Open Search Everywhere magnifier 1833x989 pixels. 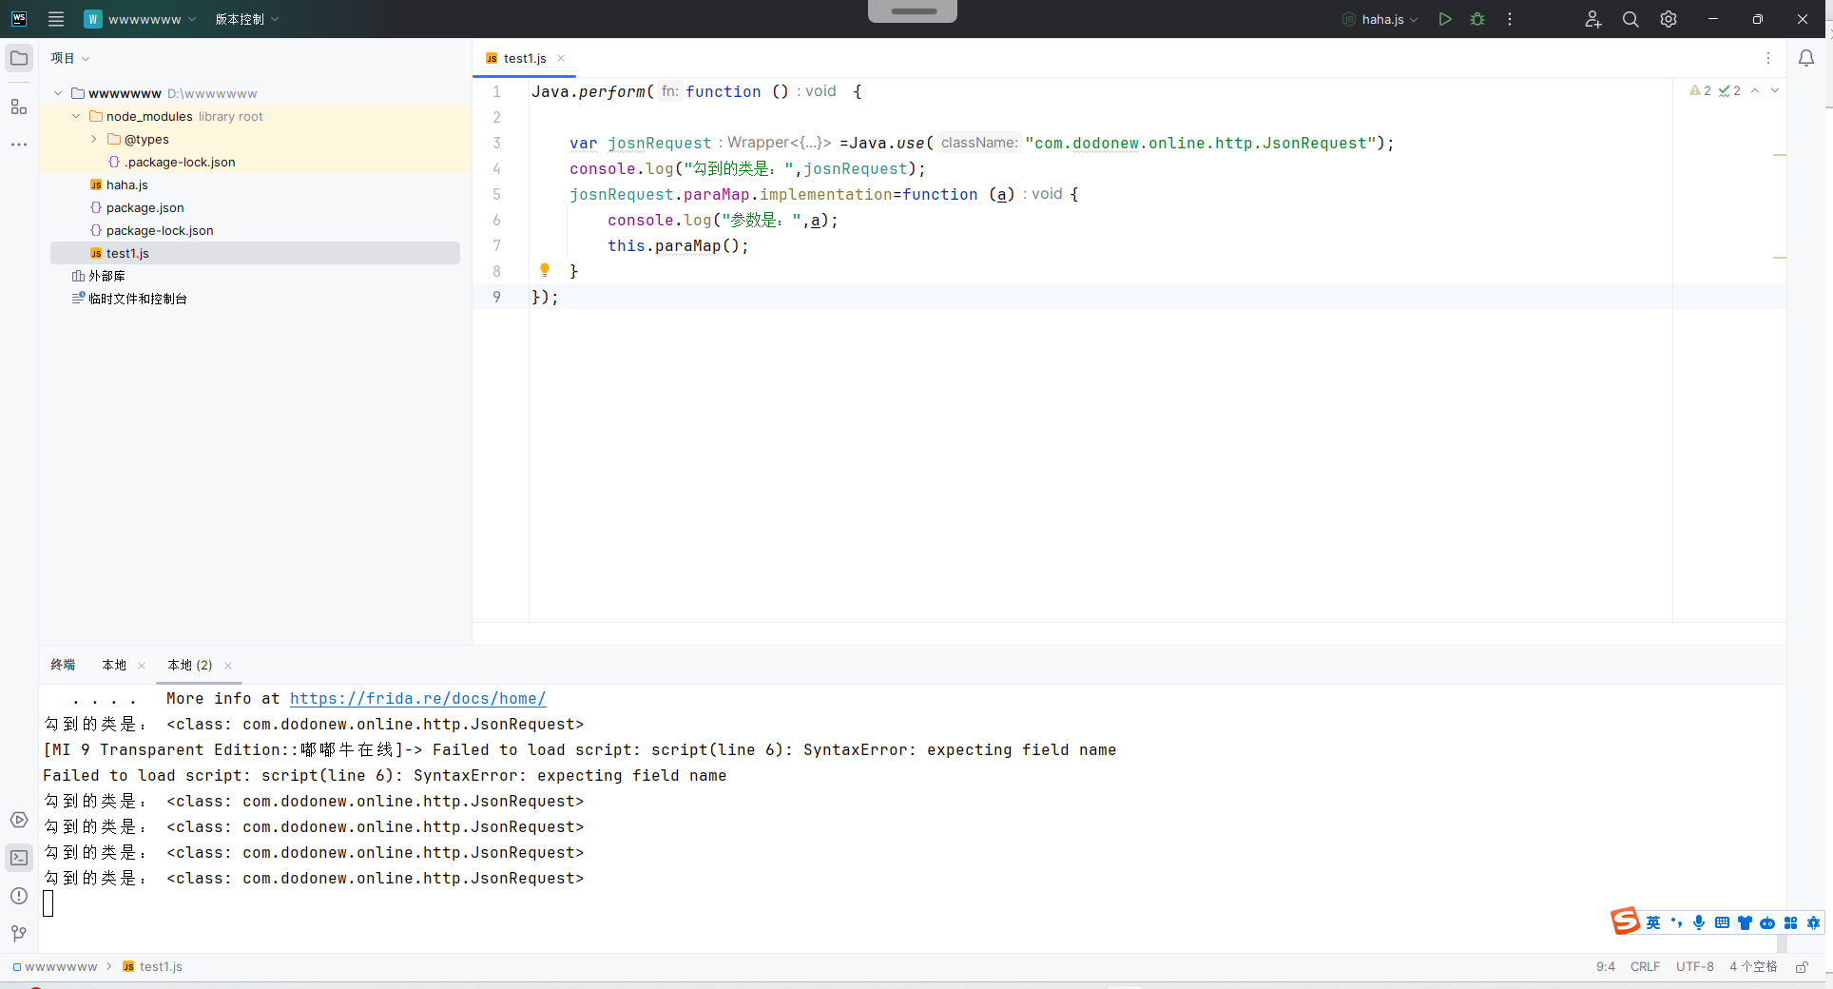[x=1630, y=19]
